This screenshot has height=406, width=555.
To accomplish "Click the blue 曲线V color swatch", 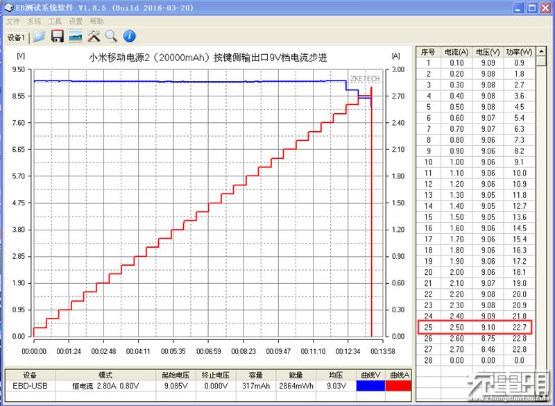I will pos(370,386).
